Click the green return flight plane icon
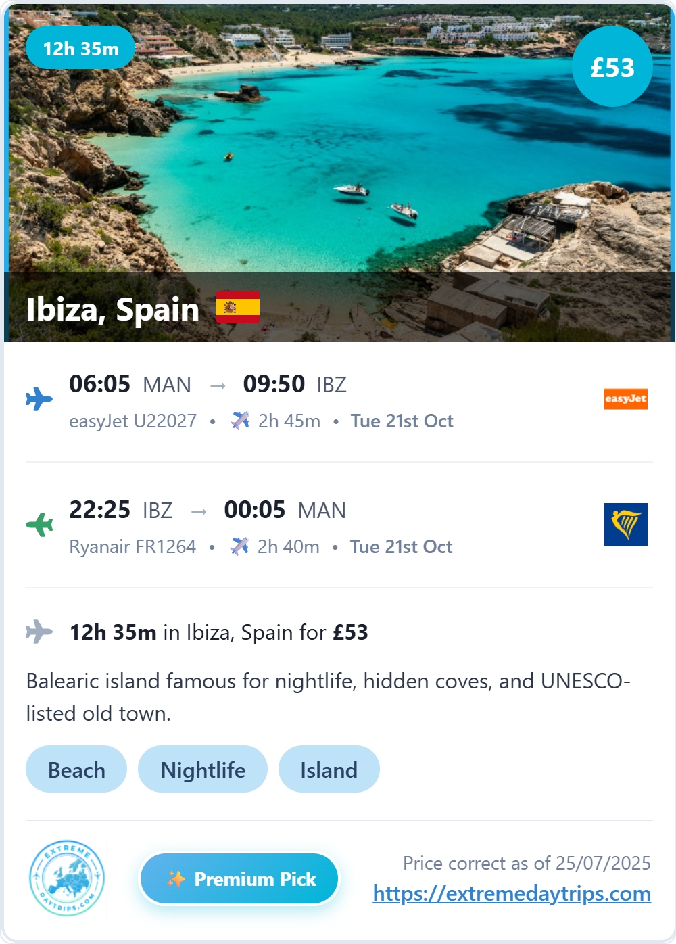The height and width of the screenshot is (944, 676). coord(39,524)
